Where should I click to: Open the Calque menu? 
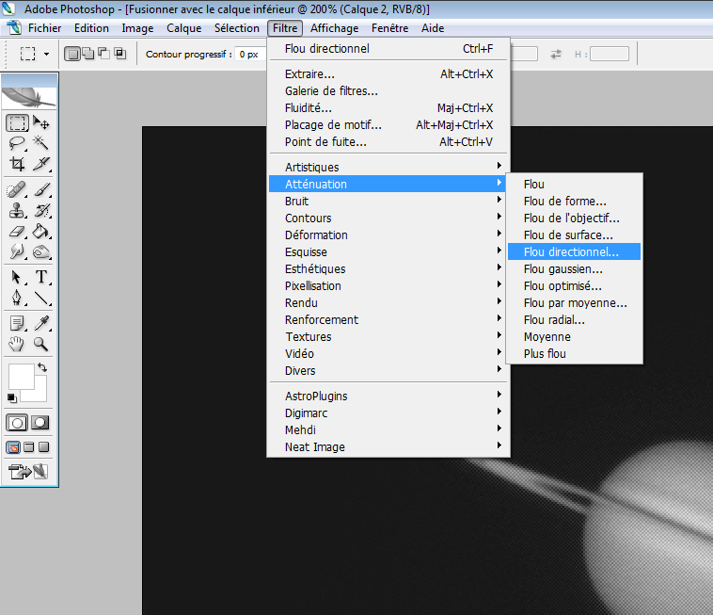point(183,28)
